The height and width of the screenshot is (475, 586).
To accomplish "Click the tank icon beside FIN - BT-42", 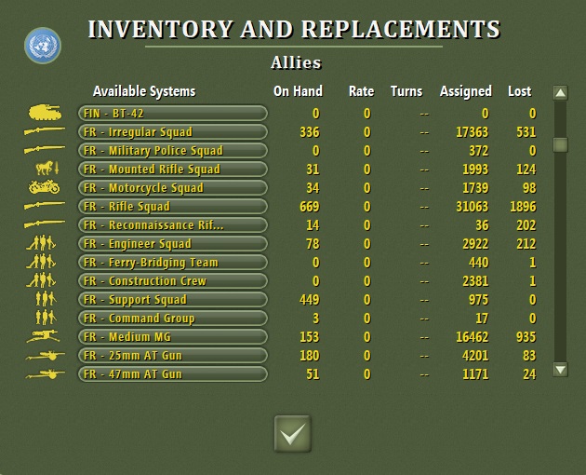I will point(46,113).
